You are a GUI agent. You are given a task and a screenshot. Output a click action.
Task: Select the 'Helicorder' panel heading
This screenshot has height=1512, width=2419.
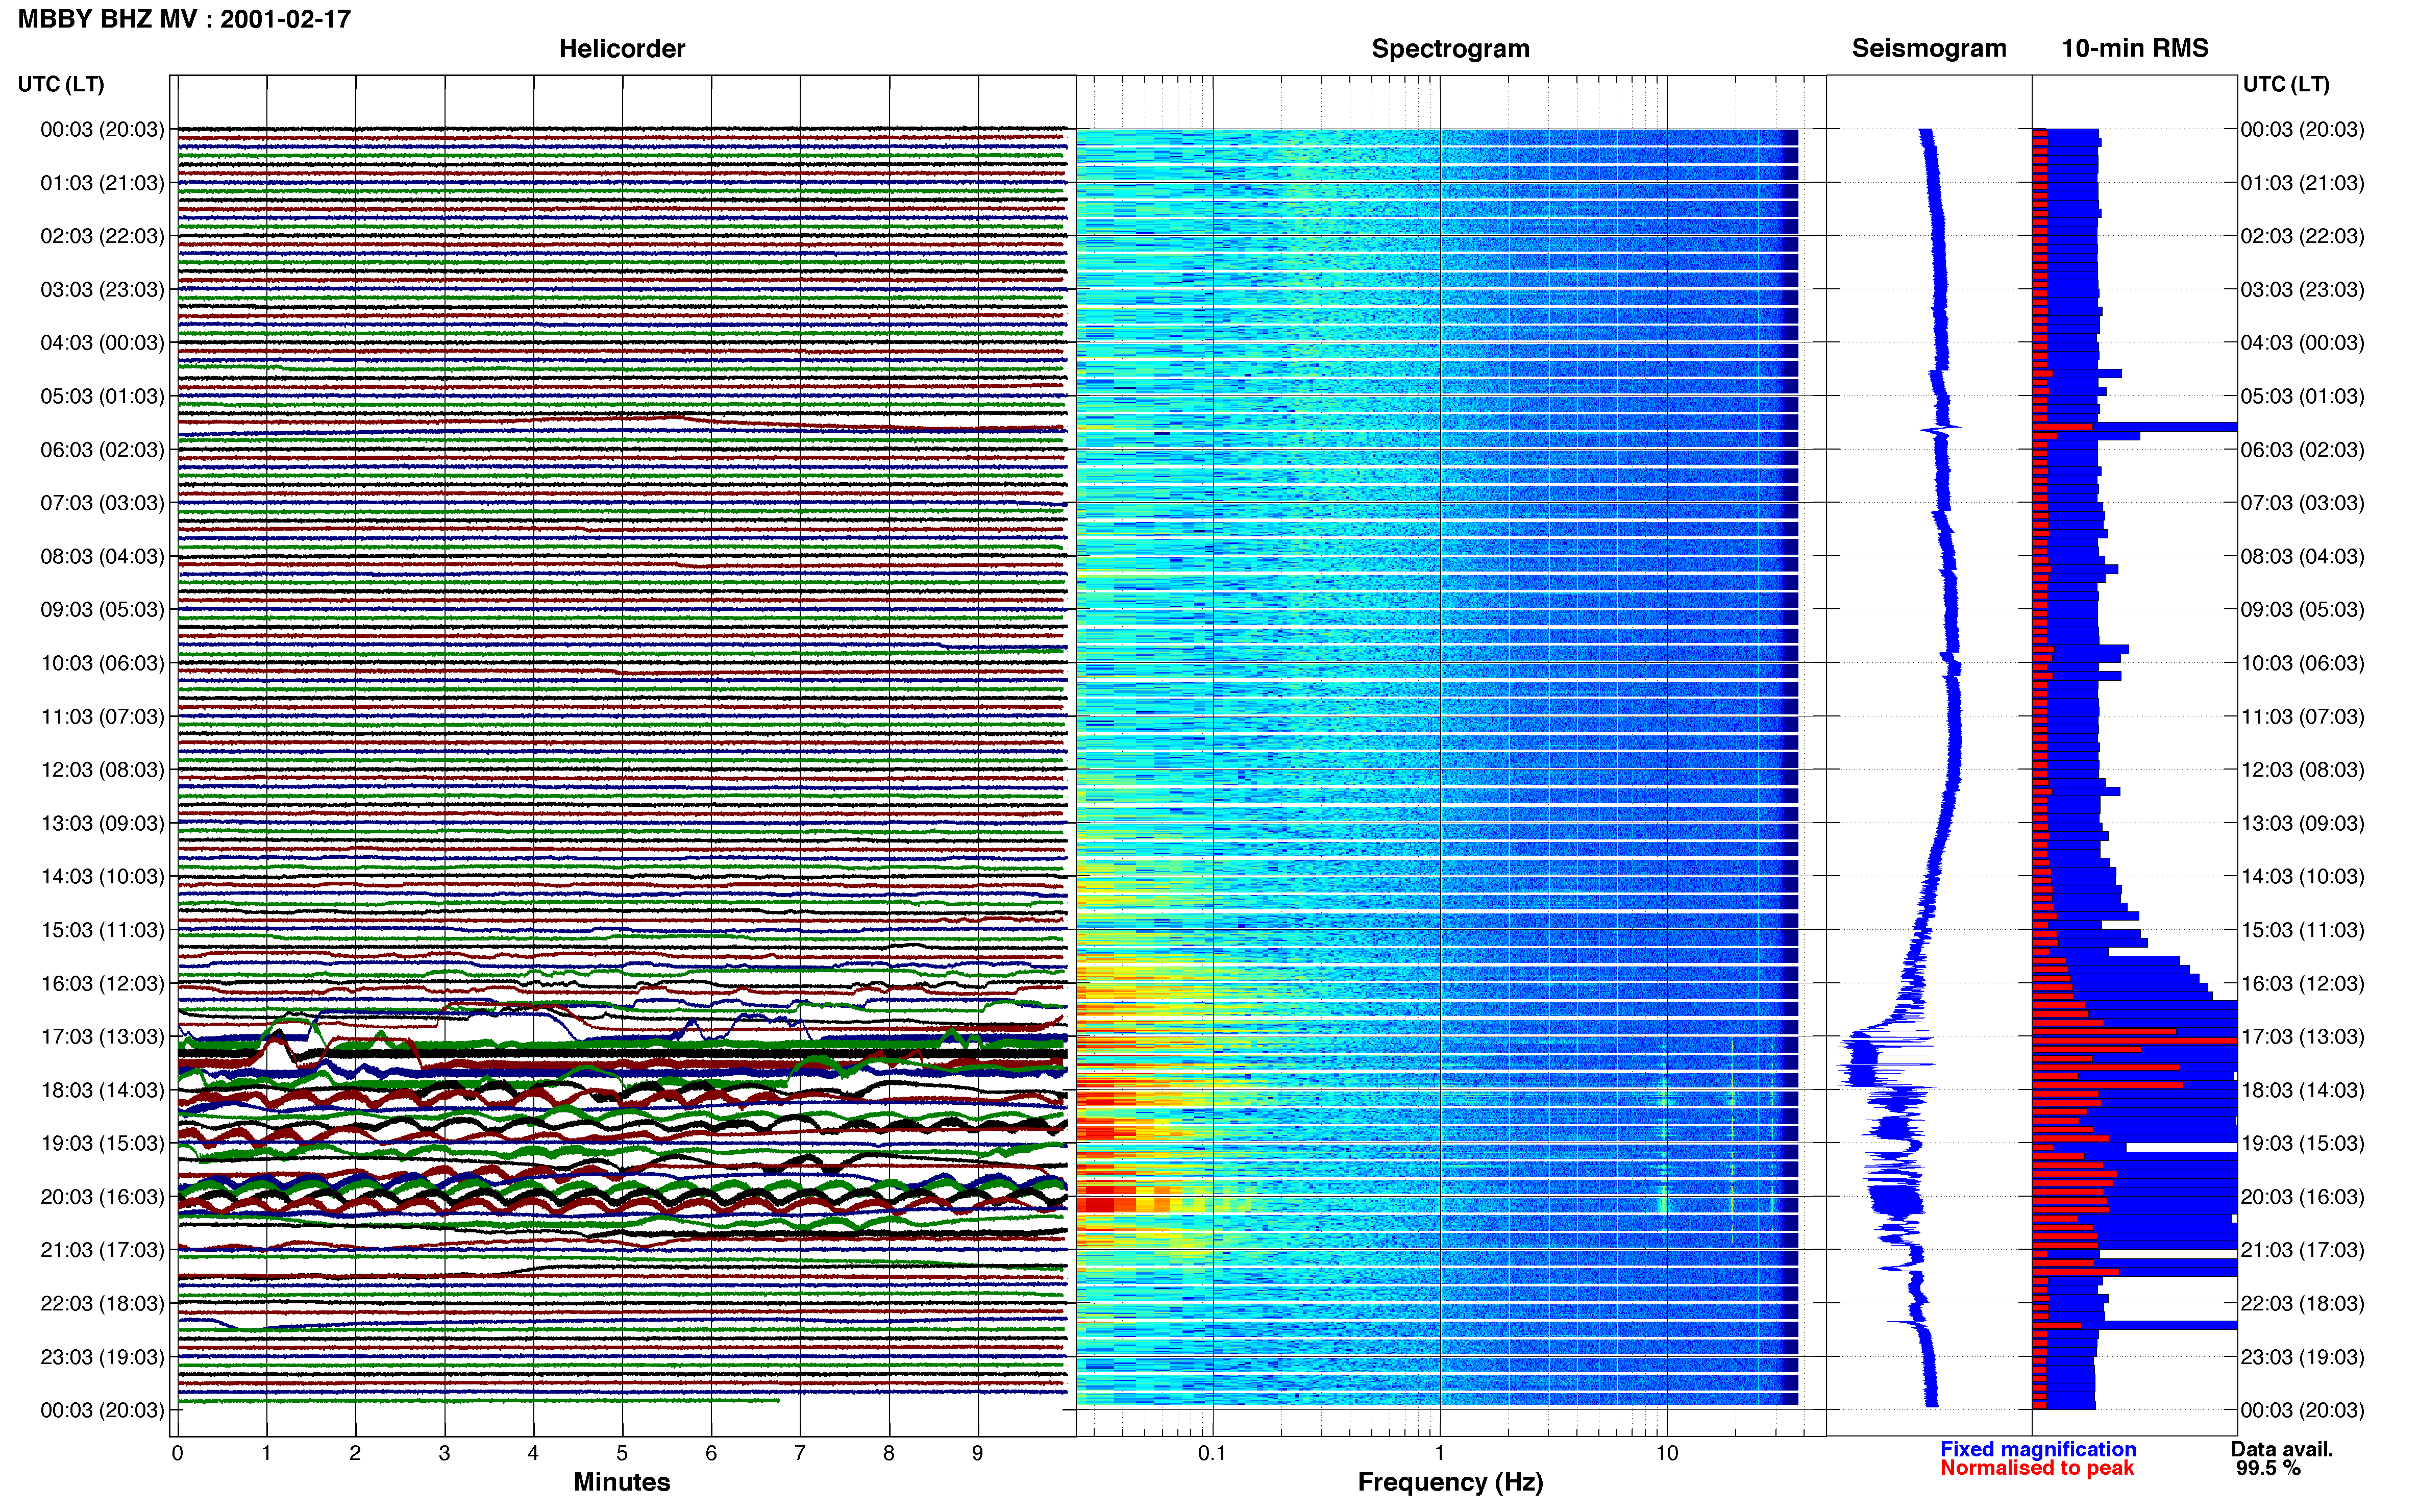(x=622, y=49)
